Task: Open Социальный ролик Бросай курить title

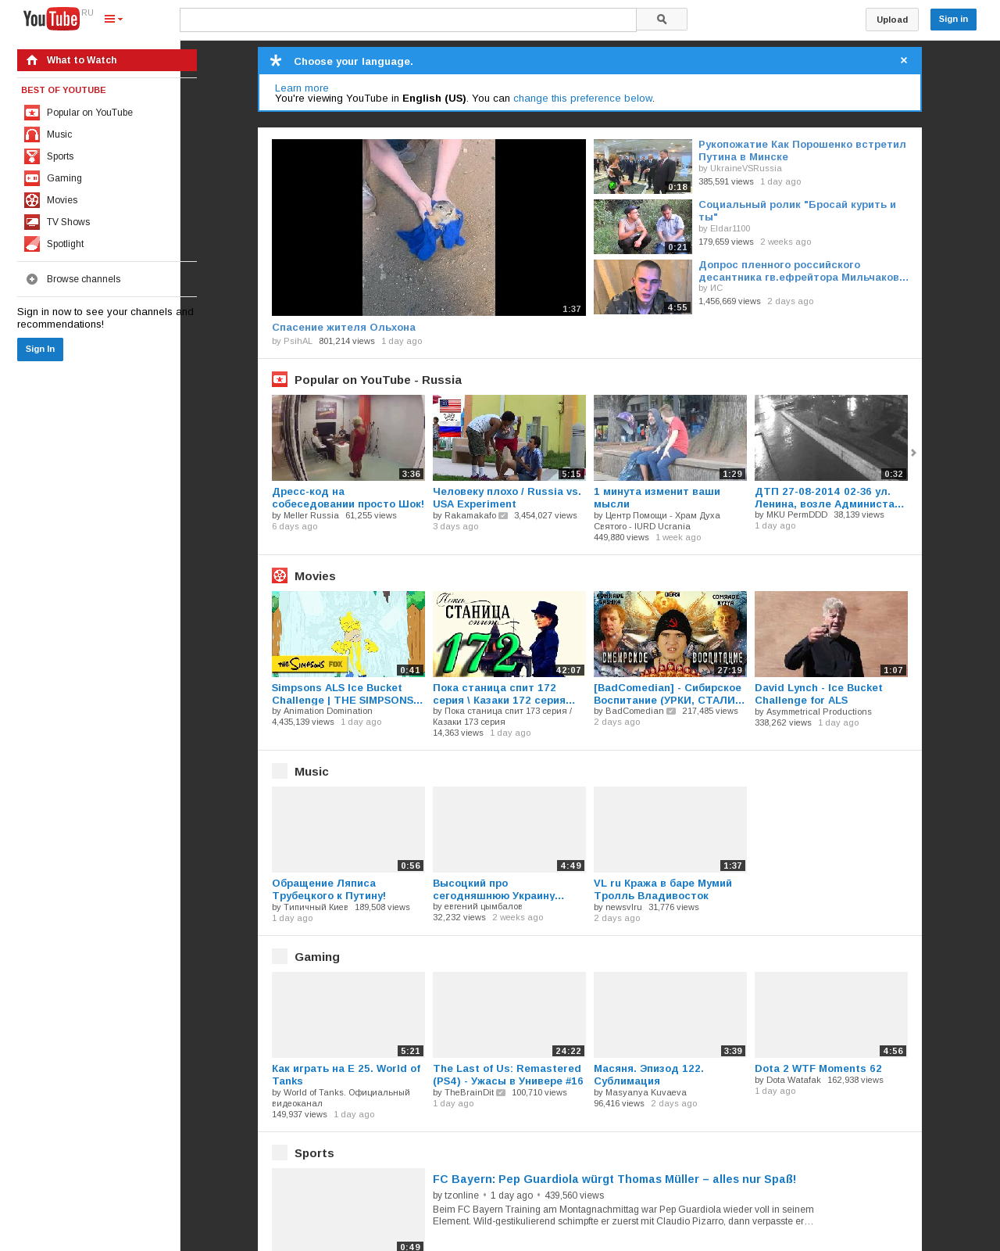Action: pos(797,211)
